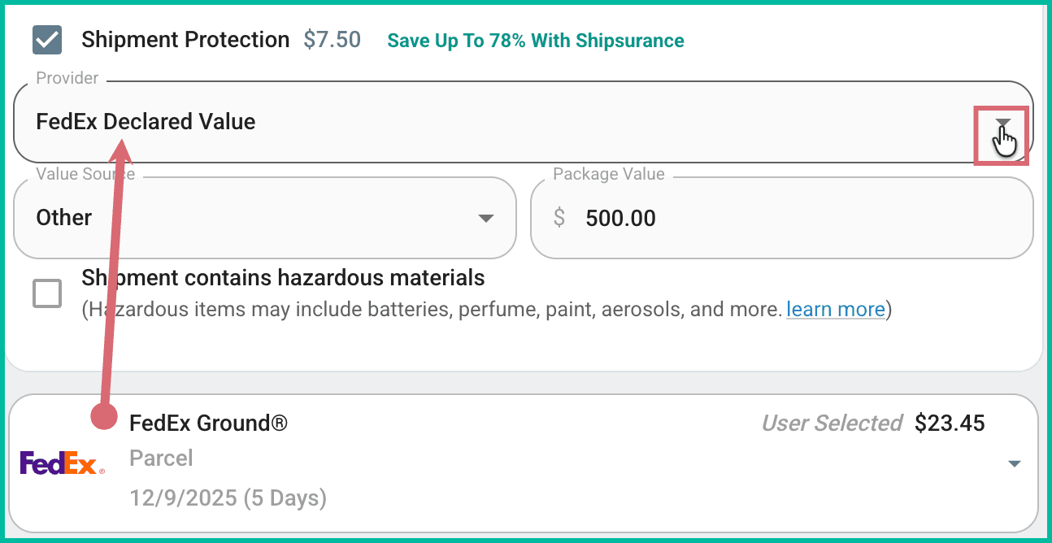Screen dimensions: 1052x543
Task: Click the Other value source selection
Action: coord(64,218)
